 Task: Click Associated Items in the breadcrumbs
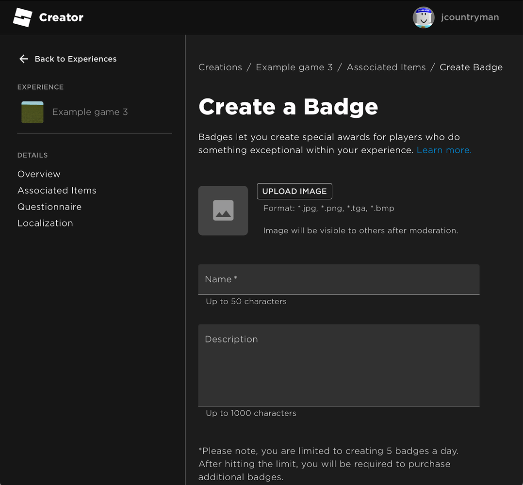tap(386, 67)
